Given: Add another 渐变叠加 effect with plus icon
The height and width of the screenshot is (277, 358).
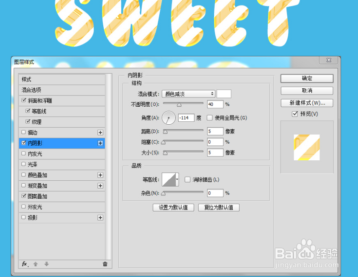Looking at the screenshot, I should click(x=100, y=186).
